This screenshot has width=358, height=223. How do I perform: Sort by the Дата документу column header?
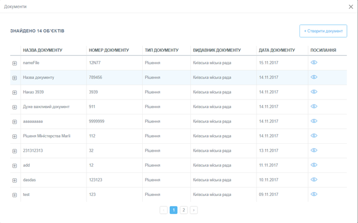(x=277, y=50)
